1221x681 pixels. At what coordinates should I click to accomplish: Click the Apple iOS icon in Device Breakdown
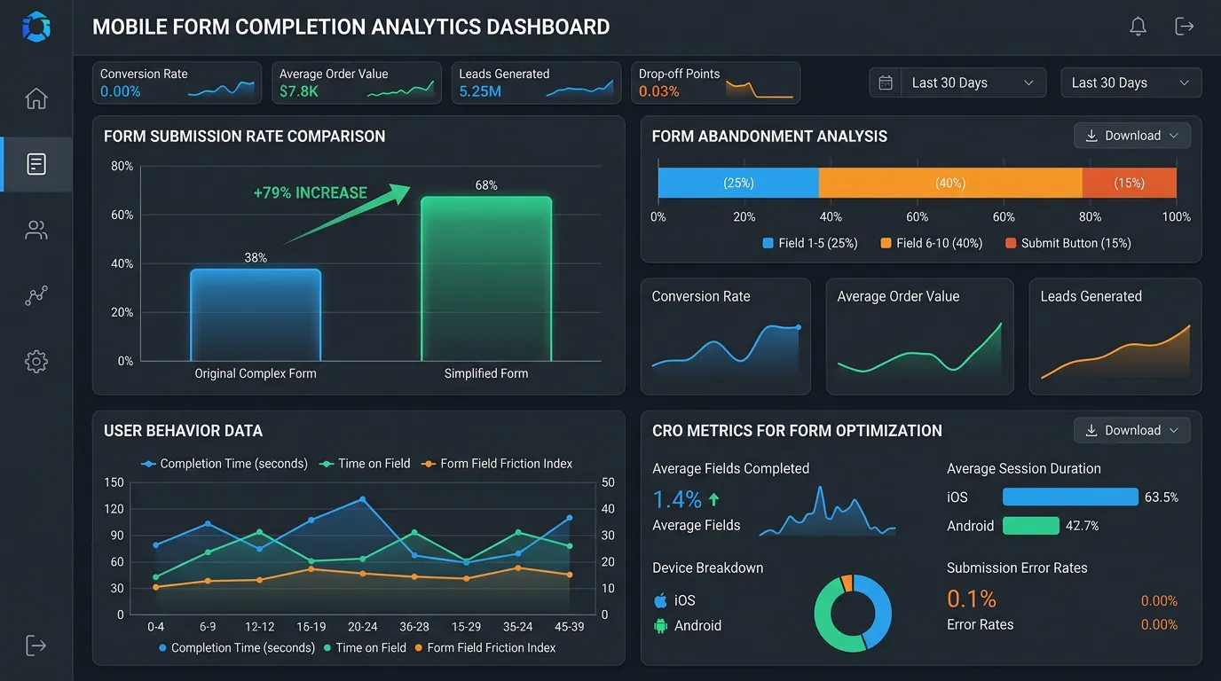pyautogui.click(x=660, y=600)
